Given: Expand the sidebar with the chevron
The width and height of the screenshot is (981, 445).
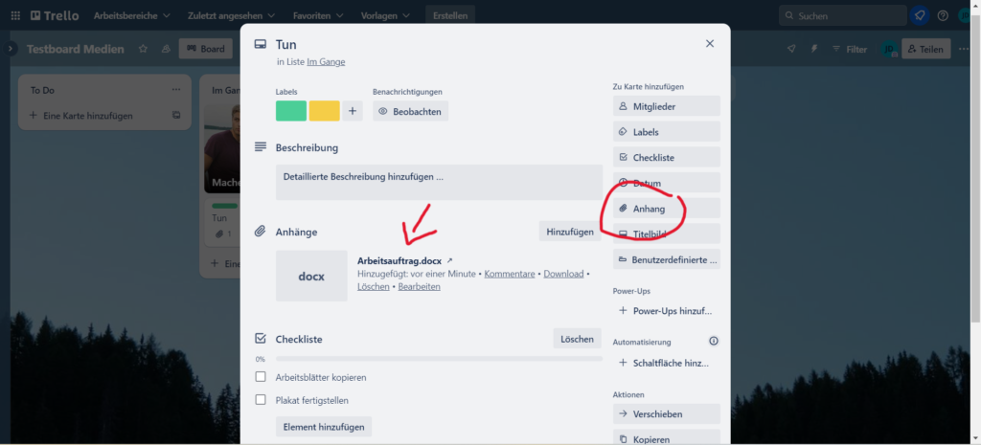Looking at the screenshot, I should click(10, 48).
